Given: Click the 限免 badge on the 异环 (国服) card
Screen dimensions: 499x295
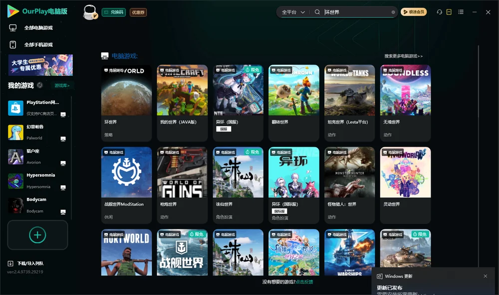Looking at the screenshot, I should [252, 70].
